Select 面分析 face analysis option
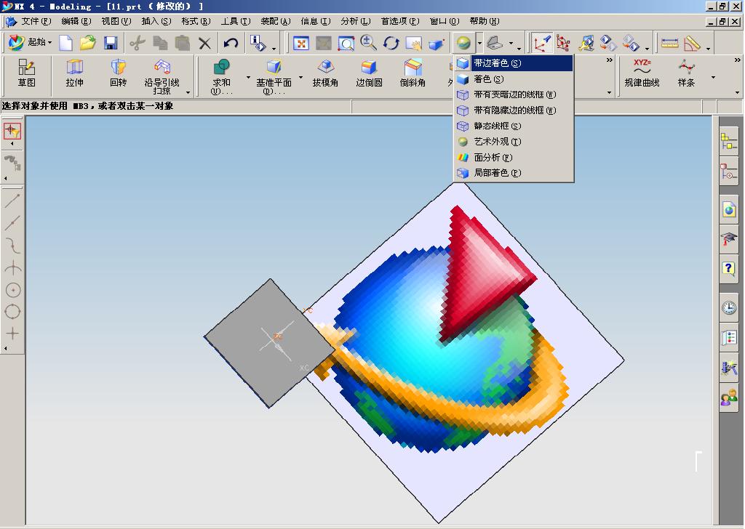 tap(514, 158)
